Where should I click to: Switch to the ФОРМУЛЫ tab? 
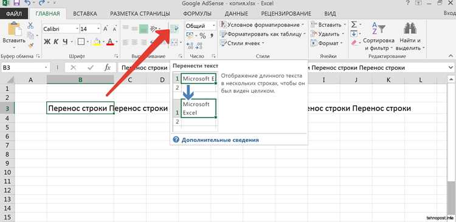(x=197, y=13)
